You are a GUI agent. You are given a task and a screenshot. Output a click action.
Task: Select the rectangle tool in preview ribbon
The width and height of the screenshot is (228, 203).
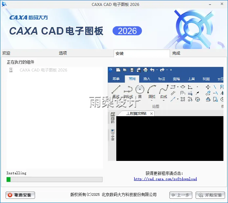click(173, 87)
